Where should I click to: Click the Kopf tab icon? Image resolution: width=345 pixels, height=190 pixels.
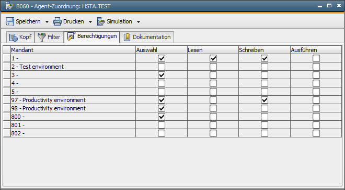pyautogui.click(x=14, y=37)
